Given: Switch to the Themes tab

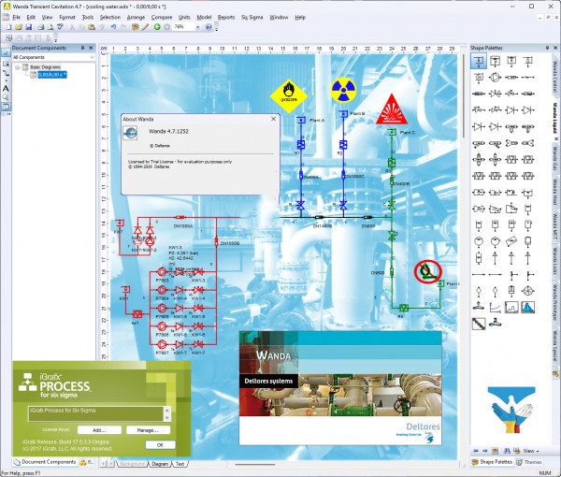Looking at the screenshot, I should pos(529,462).
